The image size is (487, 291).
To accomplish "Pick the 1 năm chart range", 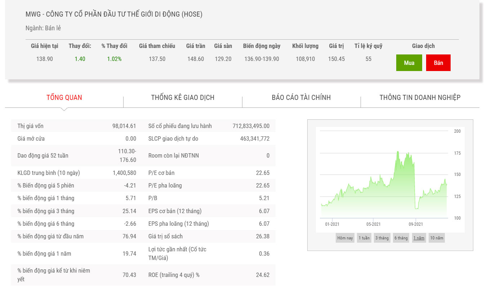I will 419,238.
